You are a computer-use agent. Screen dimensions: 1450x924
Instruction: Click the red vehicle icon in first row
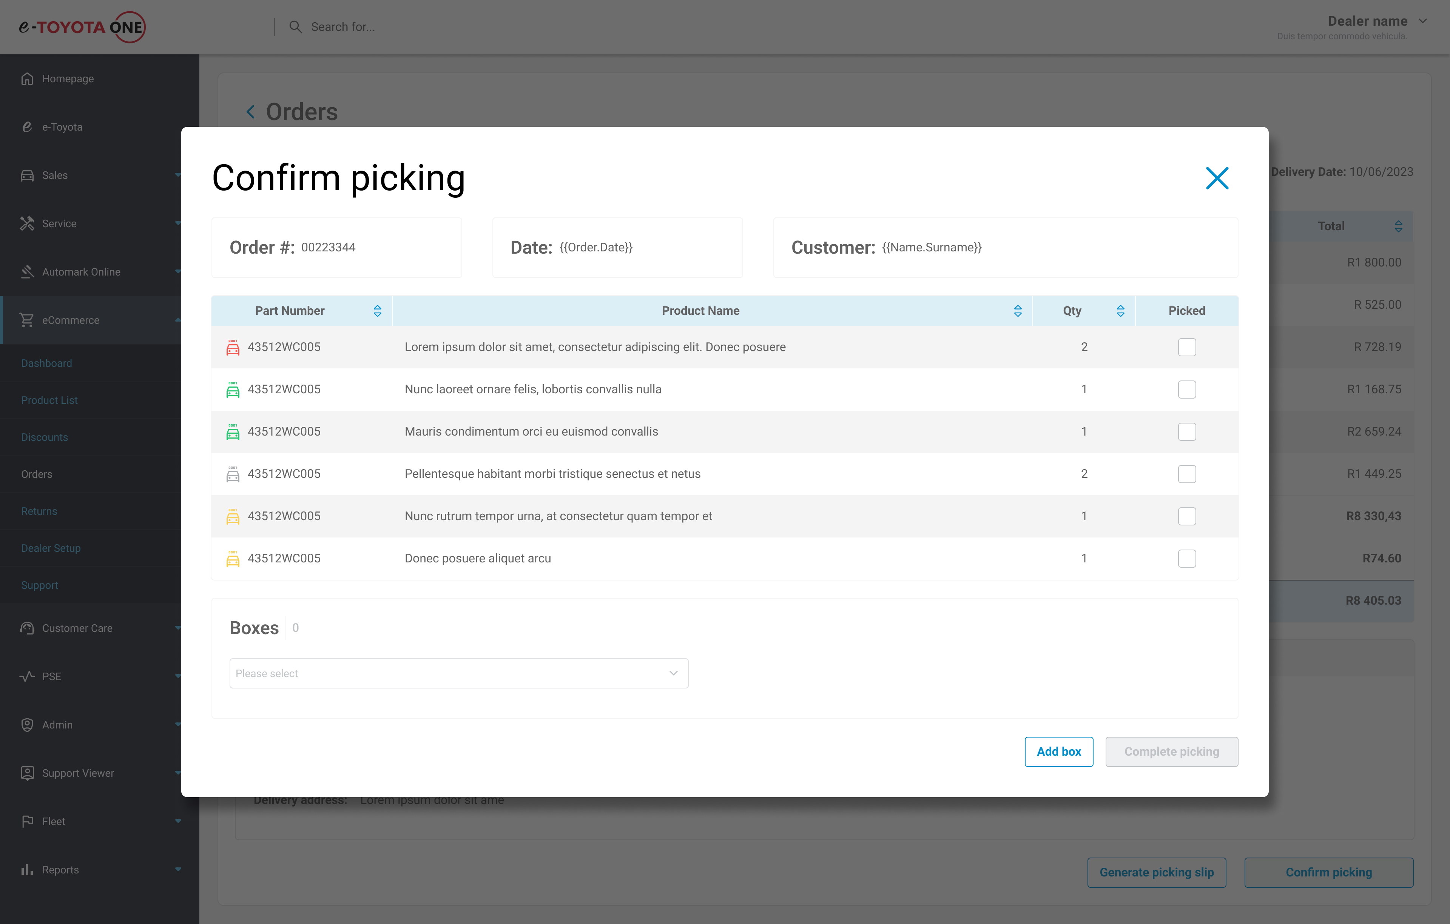233,347
